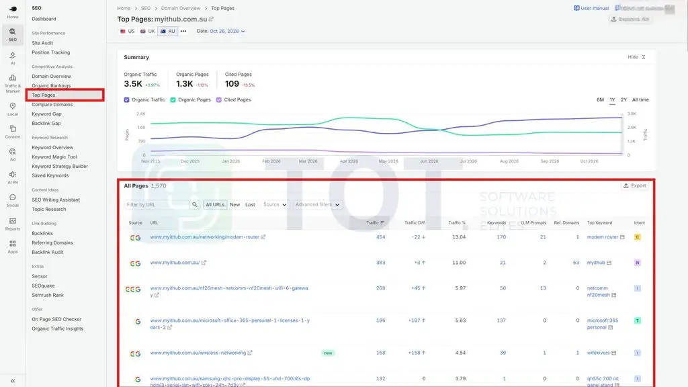Filter by All URLs
688x387 pixels.
pos(215,204)
